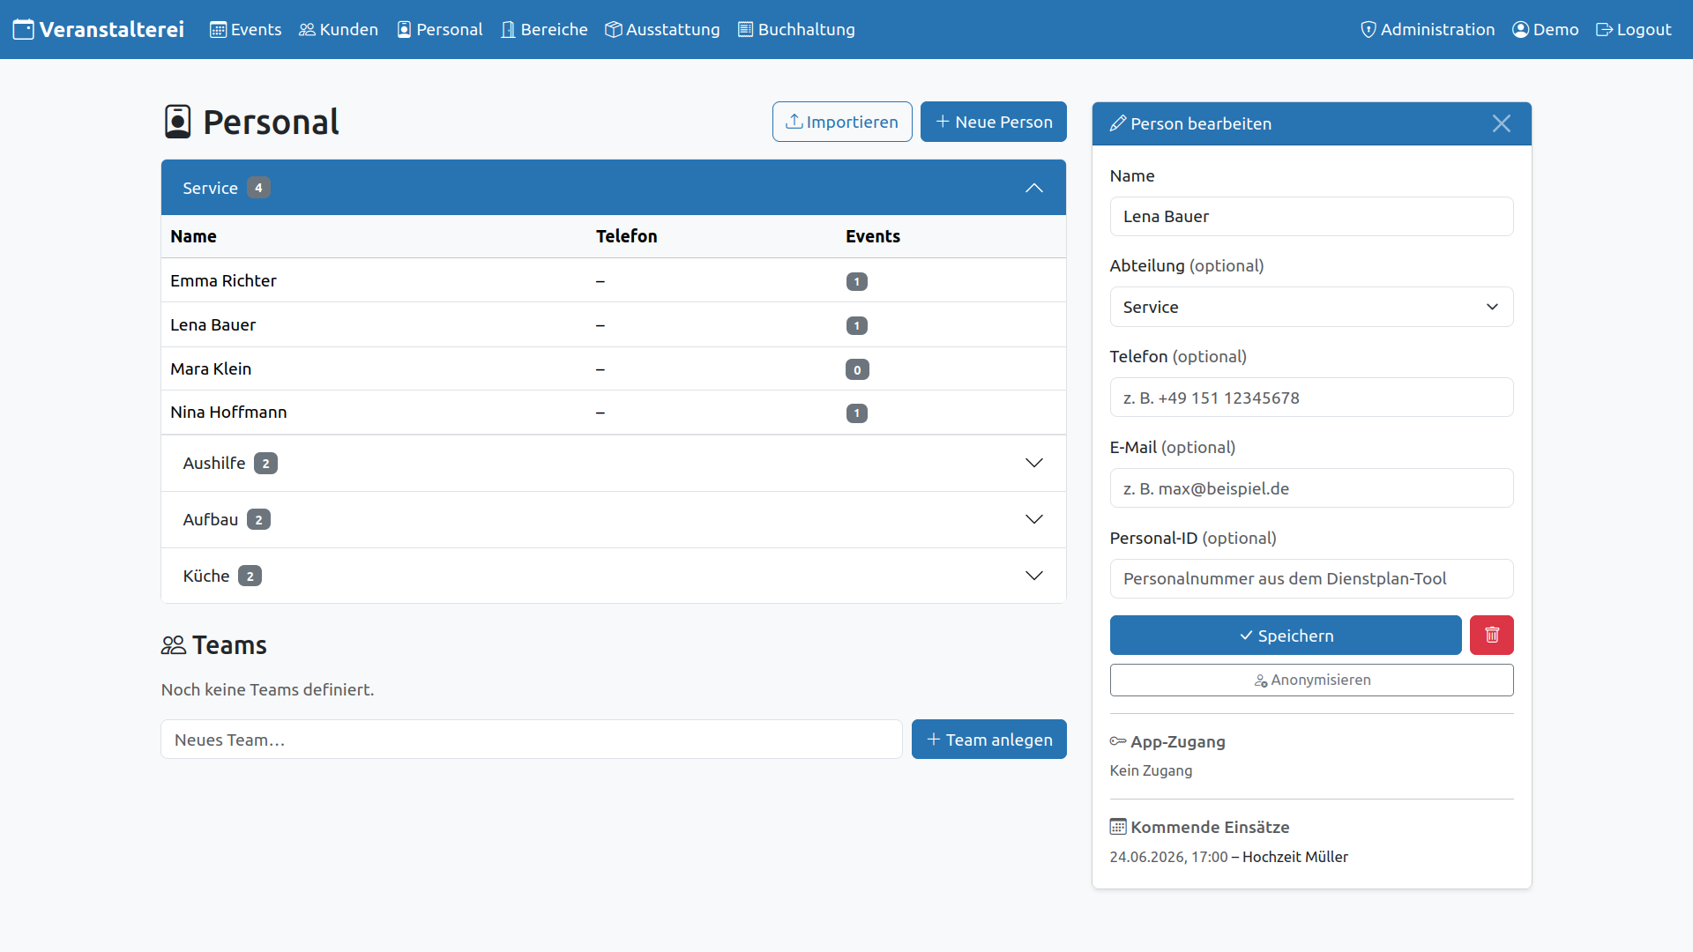
Task: Click the Team anlegen button
Action: point(989,740)
